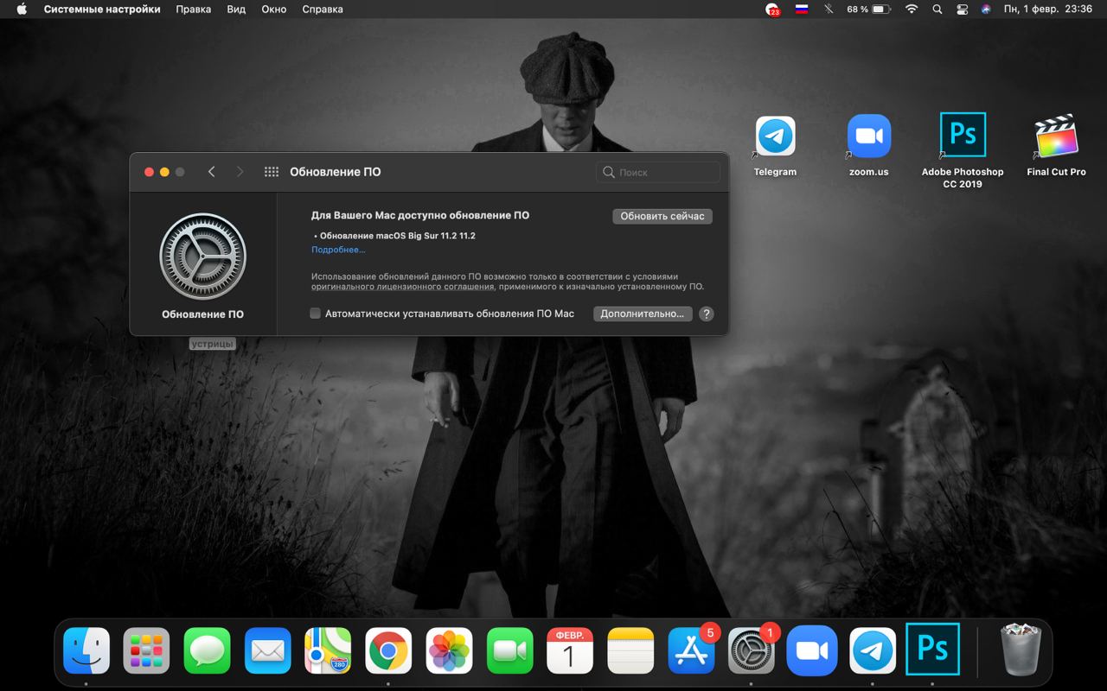Open the Системные настройки menu

pyautogui.click(x=102, y=10)
